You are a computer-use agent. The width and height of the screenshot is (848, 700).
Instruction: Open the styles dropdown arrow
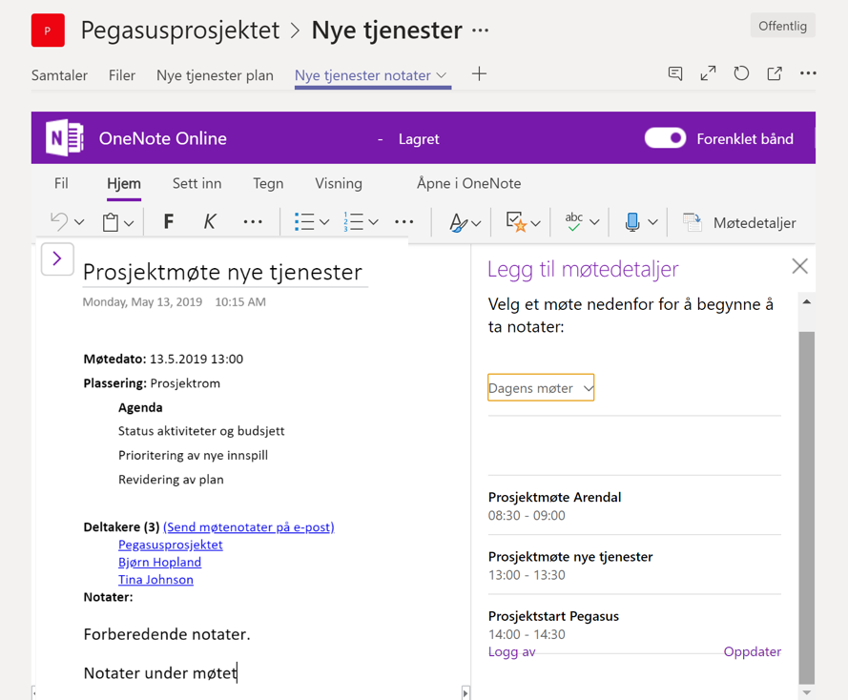476,223
